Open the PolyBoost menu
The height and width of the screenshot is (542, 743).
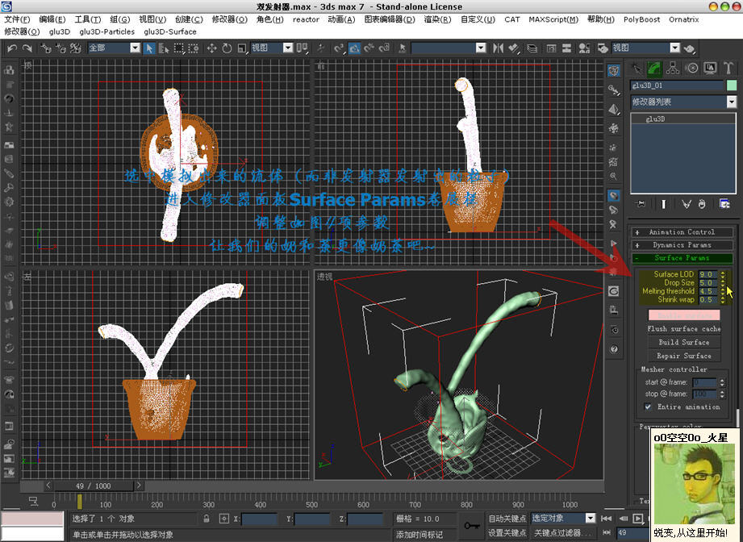pos(641,19)
